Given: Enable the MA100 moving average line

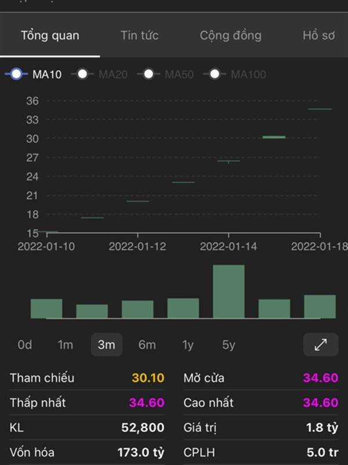Looking at the screenshot, I should click(x=235, y=74).
